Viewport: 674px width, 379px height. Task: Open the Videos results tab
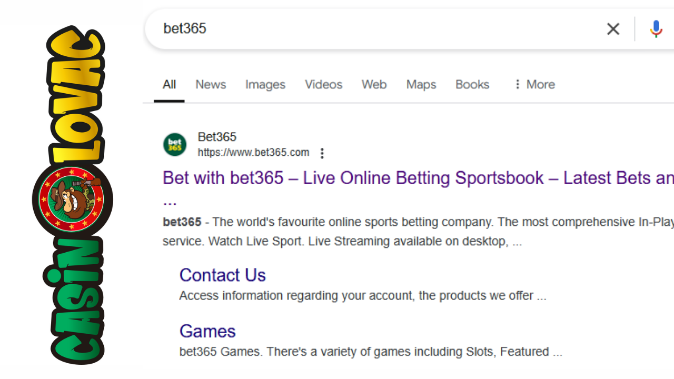click(323, 84)
